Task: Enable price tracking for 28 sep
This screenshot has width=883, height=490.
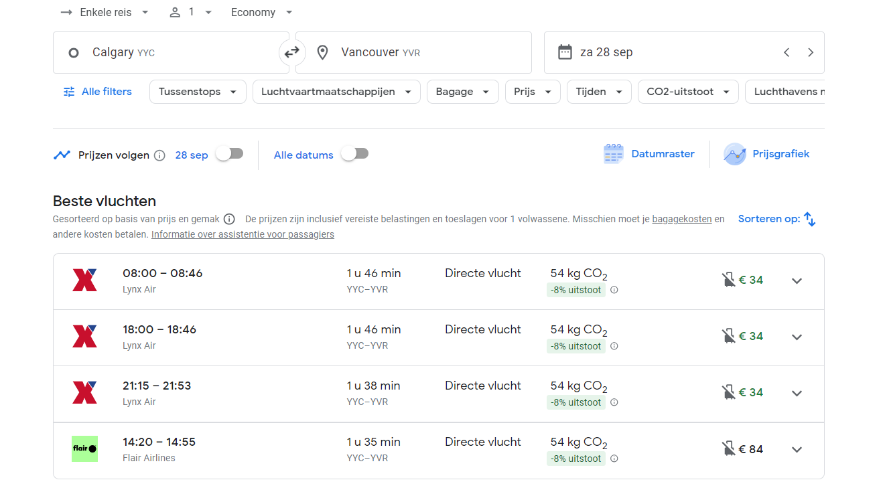Action: [x=229, y=154]
